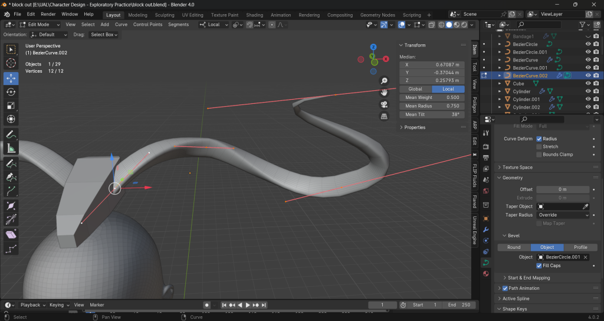Select the Measure tool
The height and width of the screenshot is (321, 604).
click(x=11, y=148)
